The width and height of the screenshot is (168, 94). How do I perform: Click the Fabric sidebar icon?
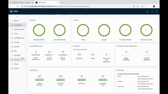(x=12, y=64)
